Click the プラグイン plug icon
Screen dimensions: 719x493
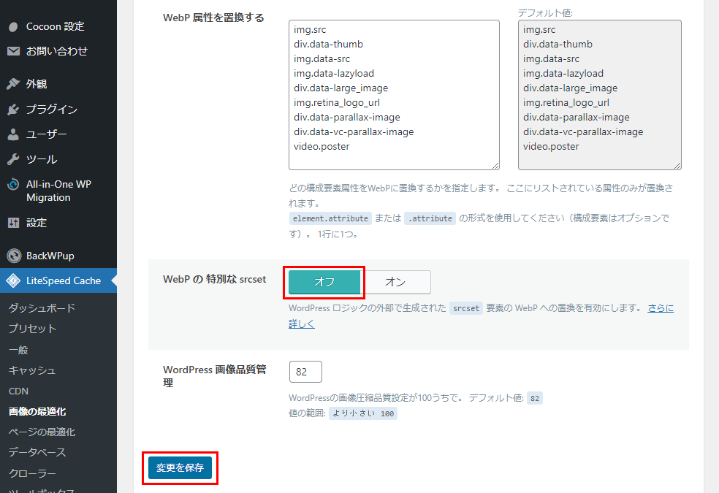coord(13,110)
